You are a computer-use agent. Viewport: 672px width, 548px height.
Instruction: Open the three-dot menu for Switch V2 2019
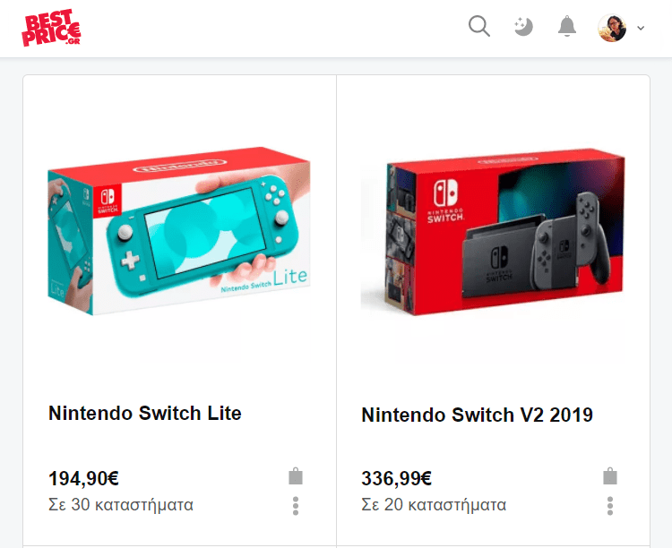610,506
